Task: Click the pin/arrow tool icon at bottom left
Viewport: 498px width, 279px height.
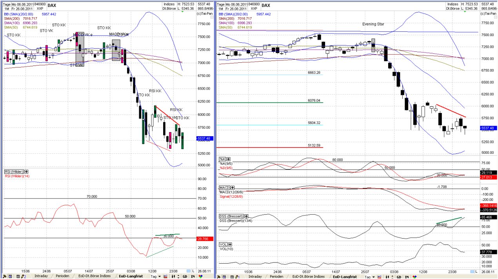Action: click(x=4, y=276)
